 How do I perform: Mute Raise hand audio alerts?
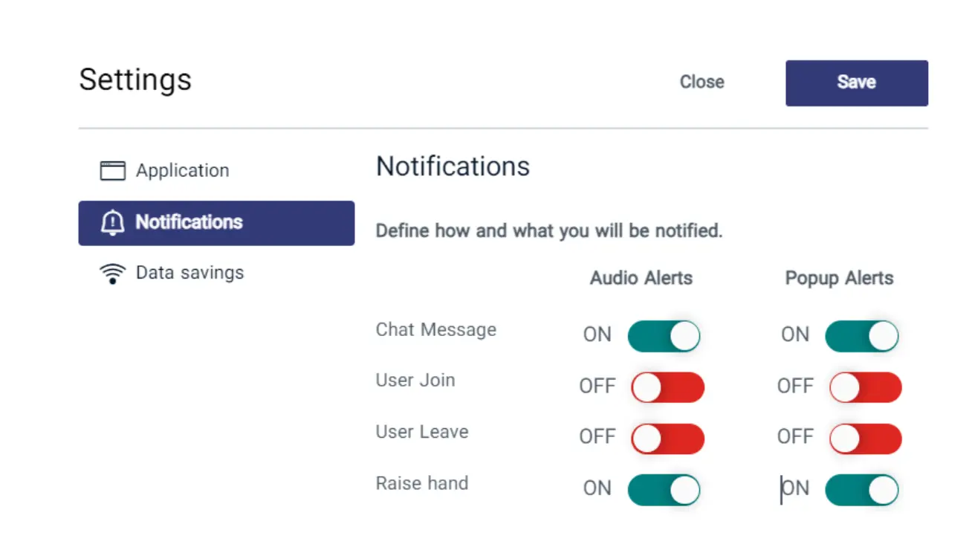point(664,490)
